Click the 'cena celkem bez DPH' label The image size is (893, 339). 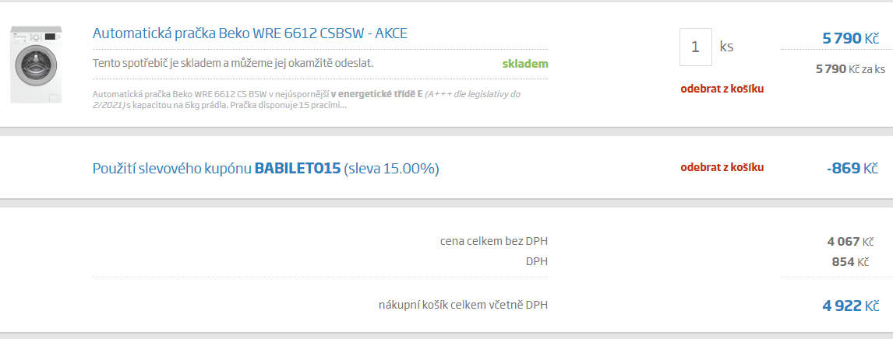tap(494, 241)
